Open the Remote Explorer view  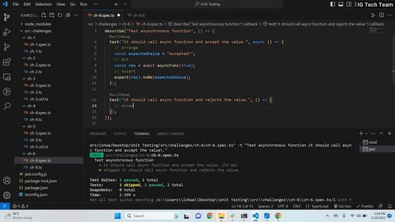click(x=7, y=76)
